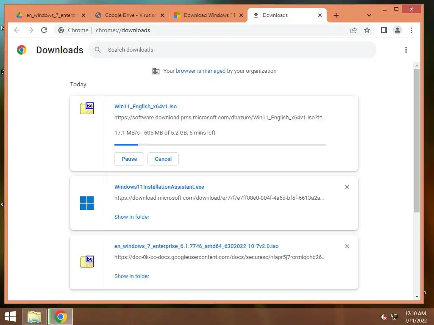Remove en_windows_7_enterprise iso from the list
This screenshot has height=325, width=434.
click(x=347, y=246)
